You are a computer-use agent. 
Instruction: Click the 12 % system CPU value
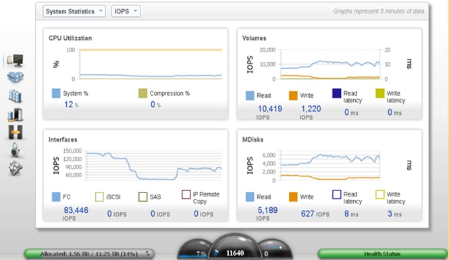click(x=71, y=105)
